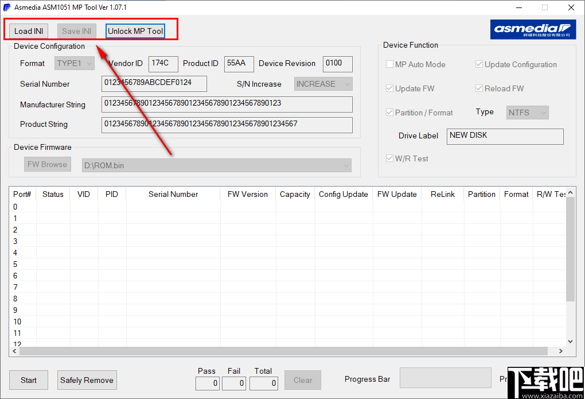Click the FW Browse button
Screen dimensions: 585x399
click(x=47, y=164)
